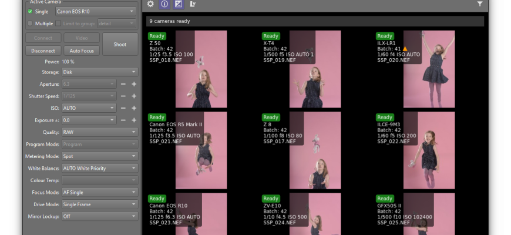511x235 pixels.
Task: Click the Disconnect button
Action: 43,51
